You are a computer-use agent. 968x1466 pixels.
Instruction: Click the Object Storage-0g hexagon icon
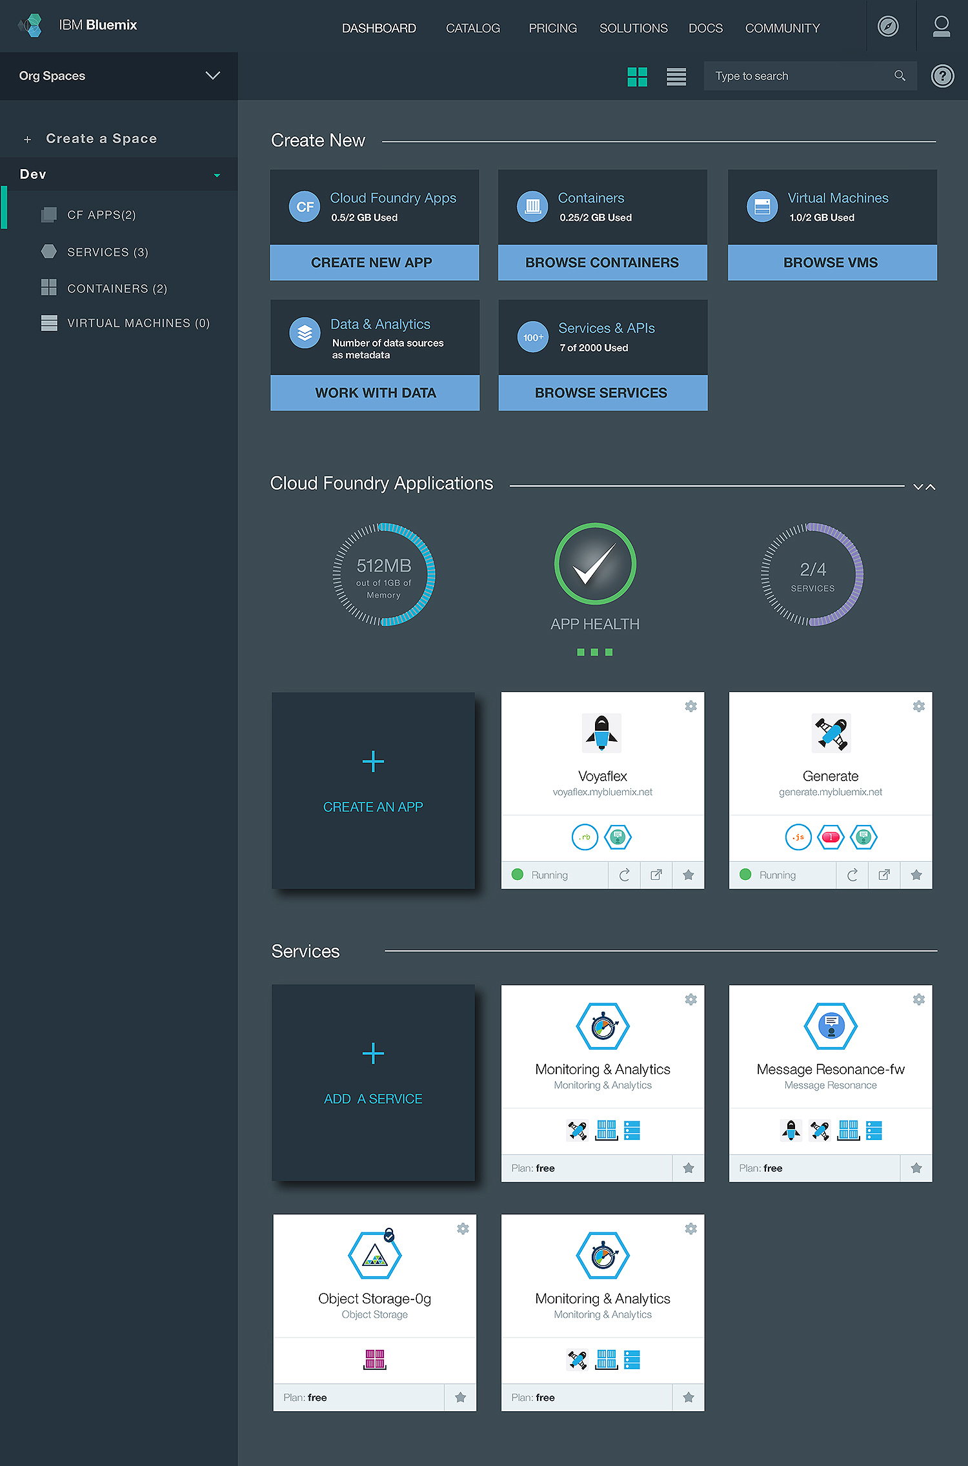(x=375, y=1254)
